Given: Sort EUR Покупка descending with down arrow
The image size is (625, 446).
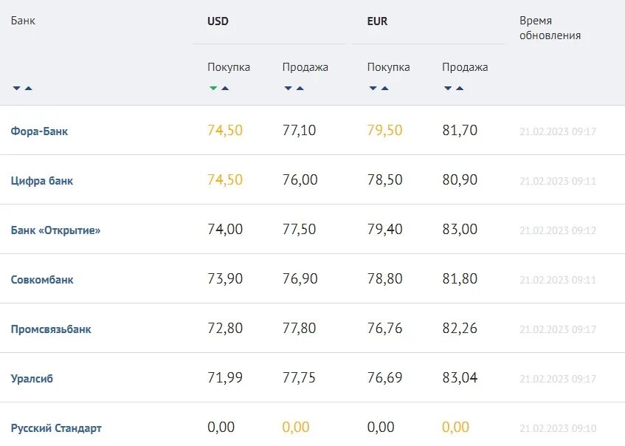Looking at the screenshot, I should click(x=373, y=89).
